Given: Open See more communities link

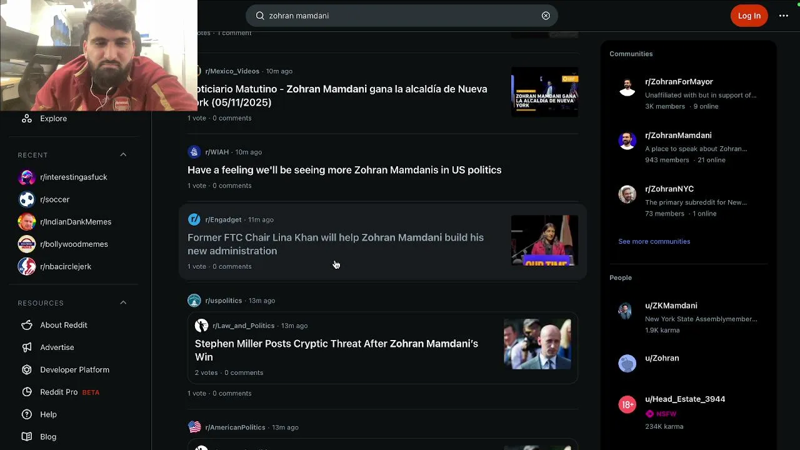Looking at the screenshot, I should coord(654,241).
